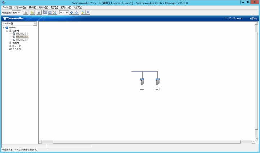Open the ポリシー(L) menu
Image resolution: width=260 pixels, height=153 pixels.
pyautogui.click(x=43, y=8)
